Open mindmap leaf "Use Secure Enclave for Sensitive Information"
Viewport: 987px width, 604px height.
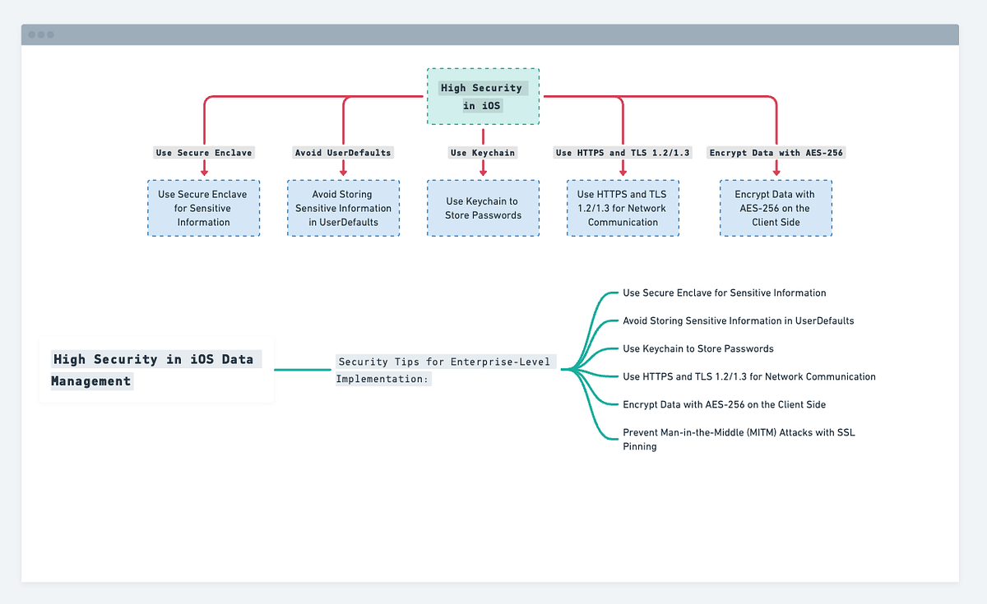[724, 293]
